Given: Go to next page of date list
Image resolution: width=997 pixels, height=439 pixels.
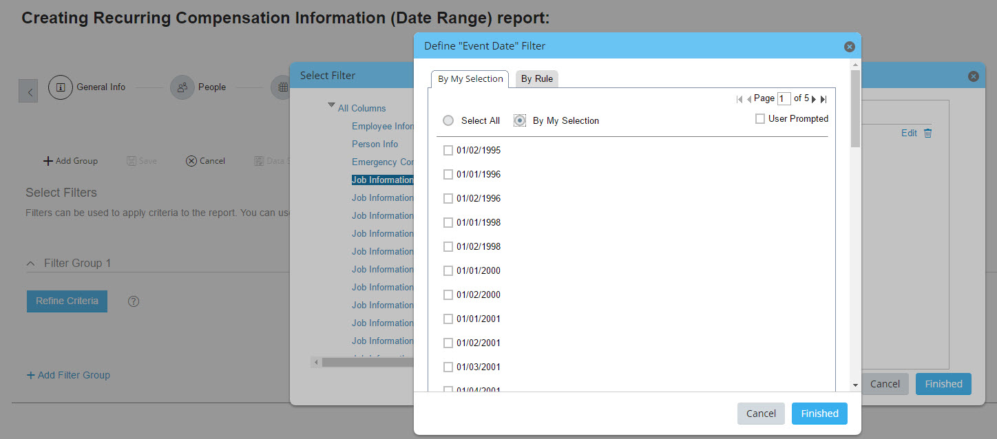Looking at the screenshot, I should pyautogui.click(x=814, y=99).
